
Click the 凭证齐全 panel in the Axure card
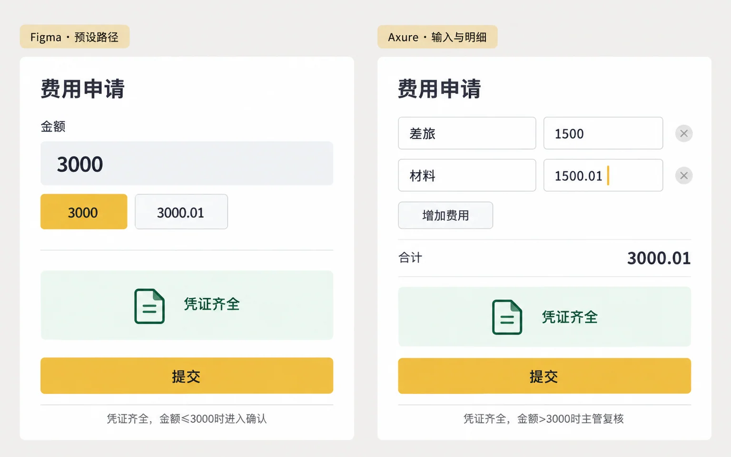(x=544, y=317)
